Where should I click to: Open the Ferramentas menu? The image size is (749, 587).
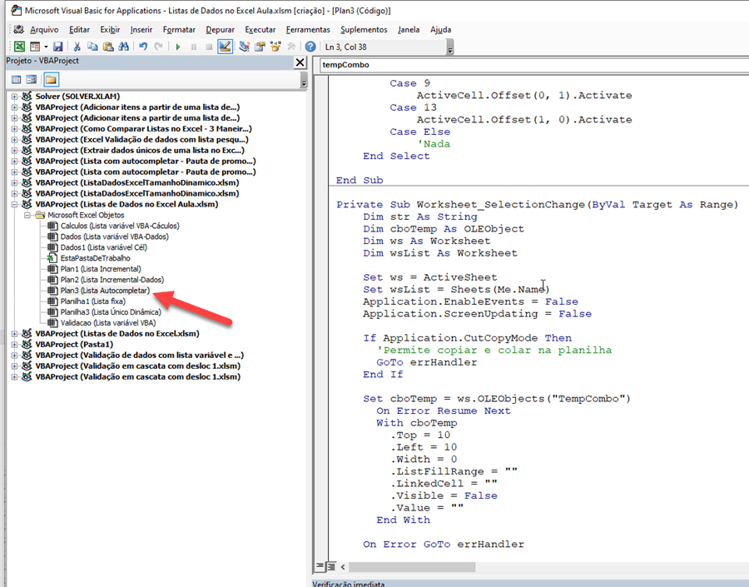pyautogui.click(x=308, y=29)
